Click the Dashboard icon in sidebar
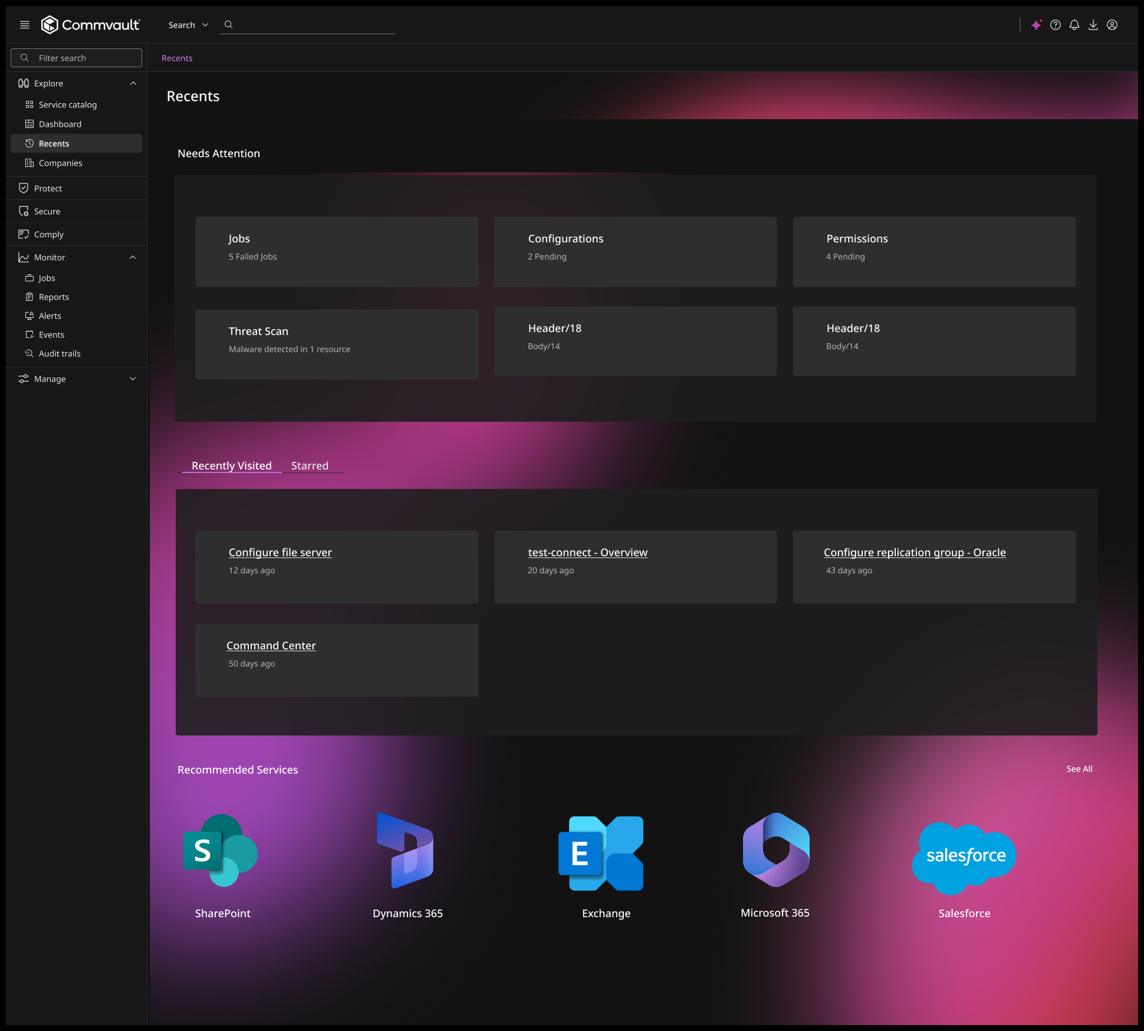Screen dimensions: 1144x1031 pos(29,124)
